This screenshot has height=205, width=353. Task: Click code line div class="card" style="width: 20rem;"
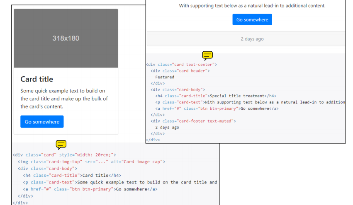coord(64,155)
